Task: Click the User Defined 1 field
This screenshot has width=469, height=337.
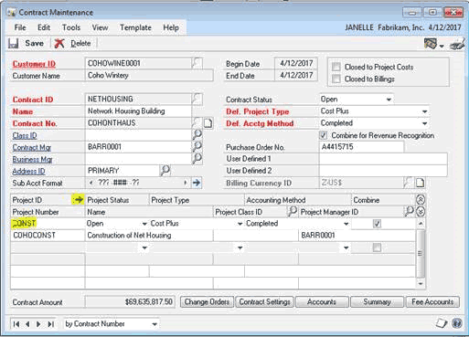Action: [383, 159]
